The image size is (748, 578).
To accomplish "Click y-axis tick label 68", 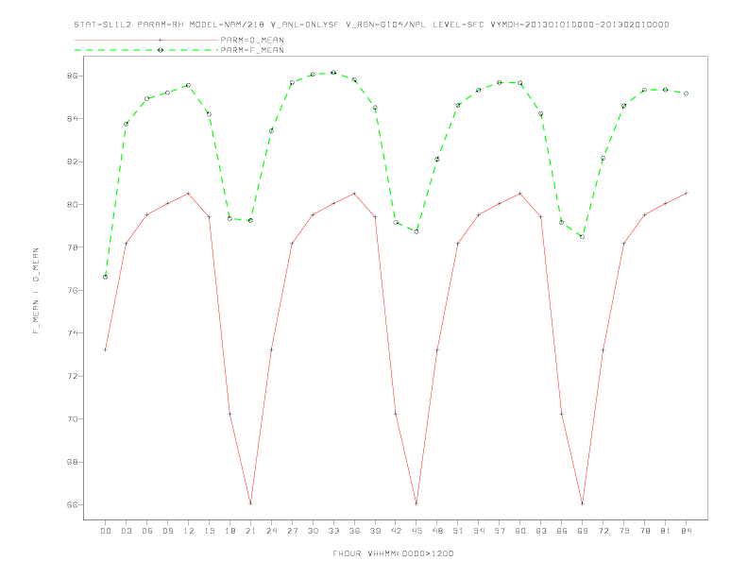I will (x=72, y=462).
